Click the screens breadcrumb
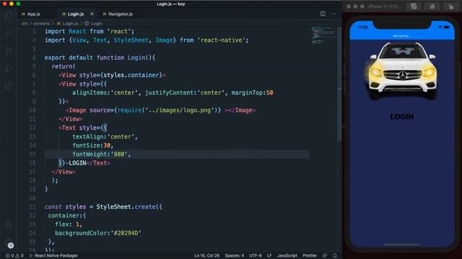 tap(42, 23)
